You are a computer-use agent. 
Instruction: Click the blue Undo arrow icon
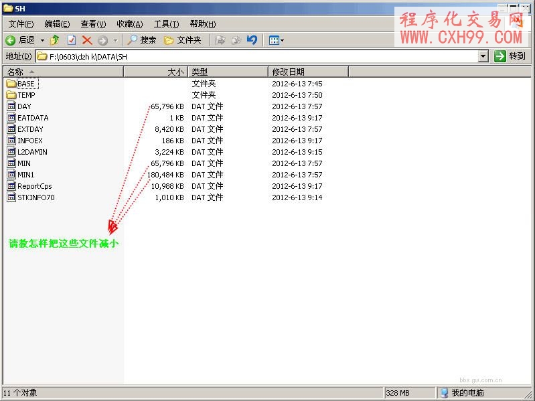click(x=252, y=40)
